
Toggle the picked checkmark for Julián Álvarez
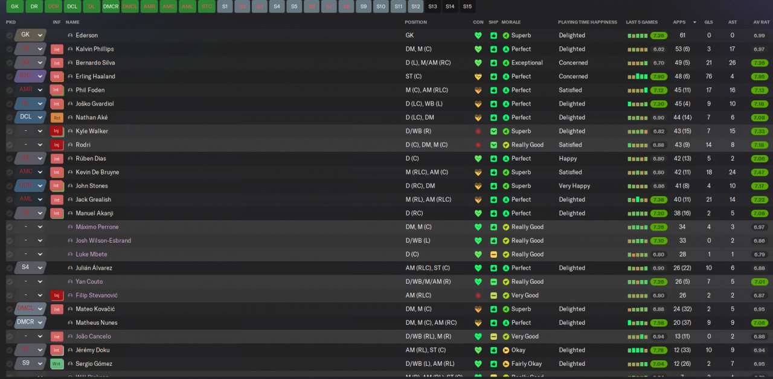[x=9, y=268]
